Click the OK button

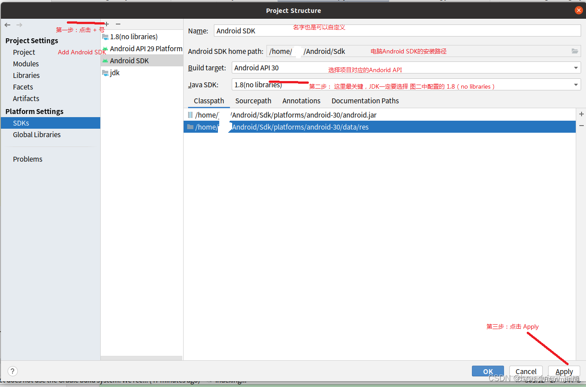[488, 371]
